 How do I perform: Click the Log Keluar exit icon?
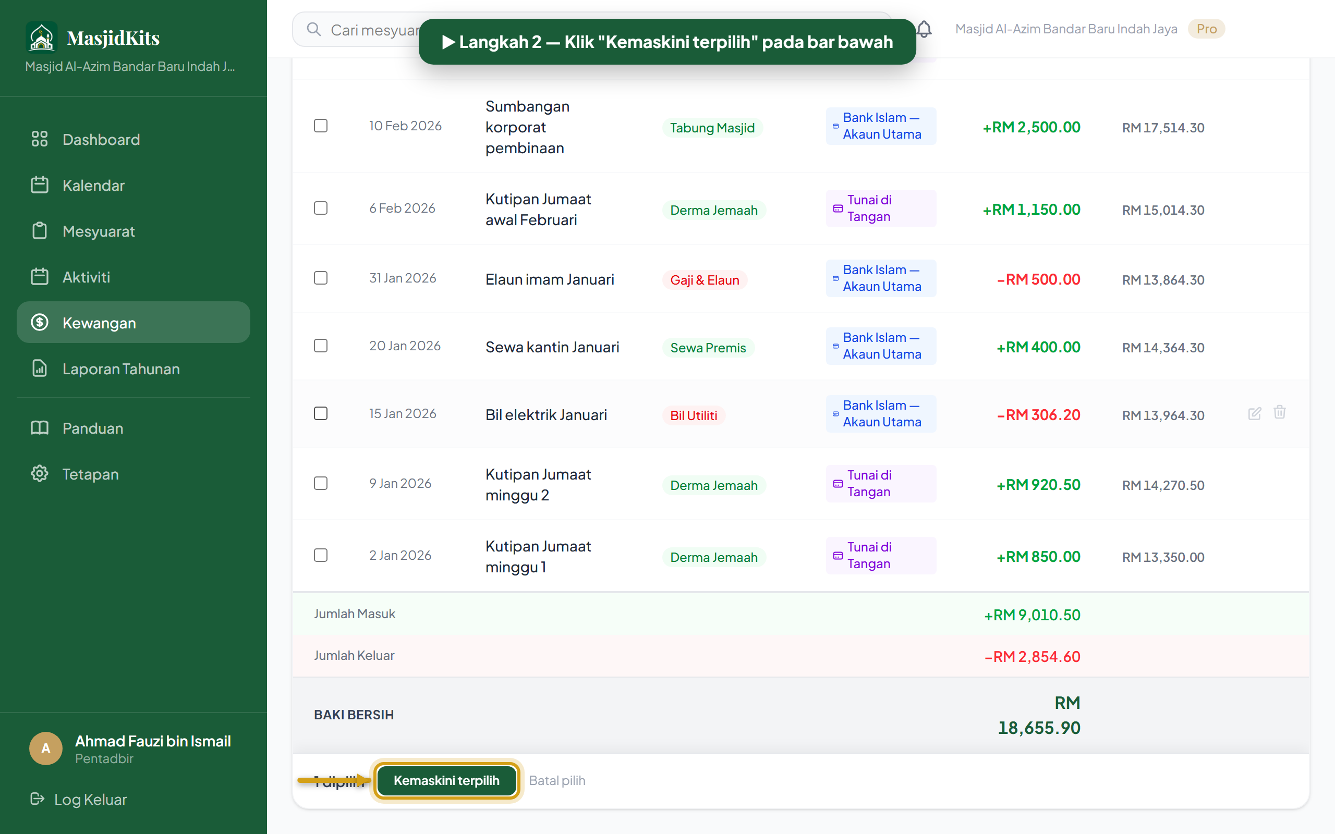tap(37, 799)
